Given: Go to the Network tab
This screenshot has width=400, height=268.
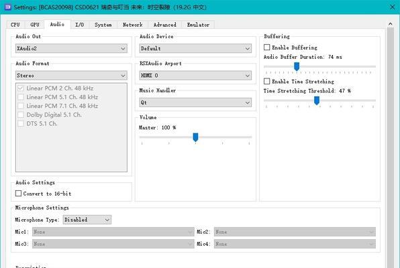Looking at the screenshot, I should click(x=132, y=25).
